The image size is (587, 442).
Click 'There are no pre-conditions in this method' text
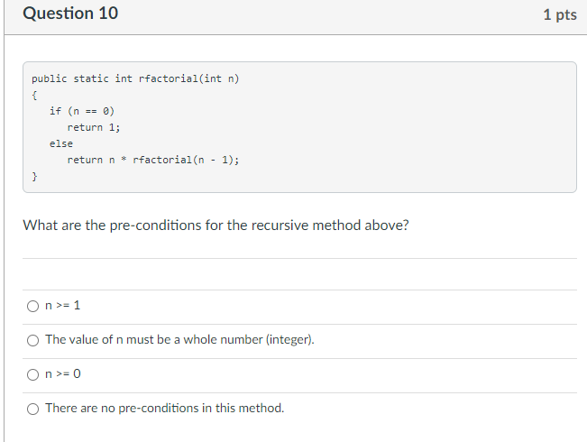click(x=165, y=408)
